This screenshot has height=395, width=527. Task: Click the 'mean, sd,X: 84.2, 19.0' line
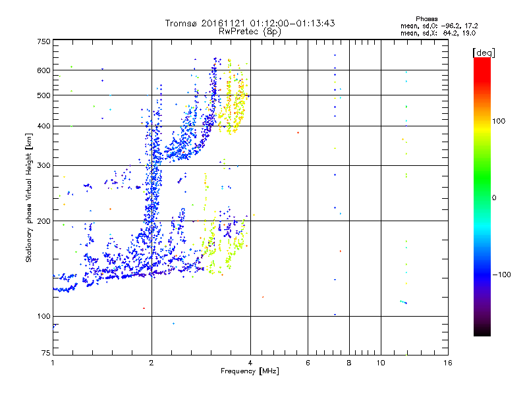[x=438, y=33]
